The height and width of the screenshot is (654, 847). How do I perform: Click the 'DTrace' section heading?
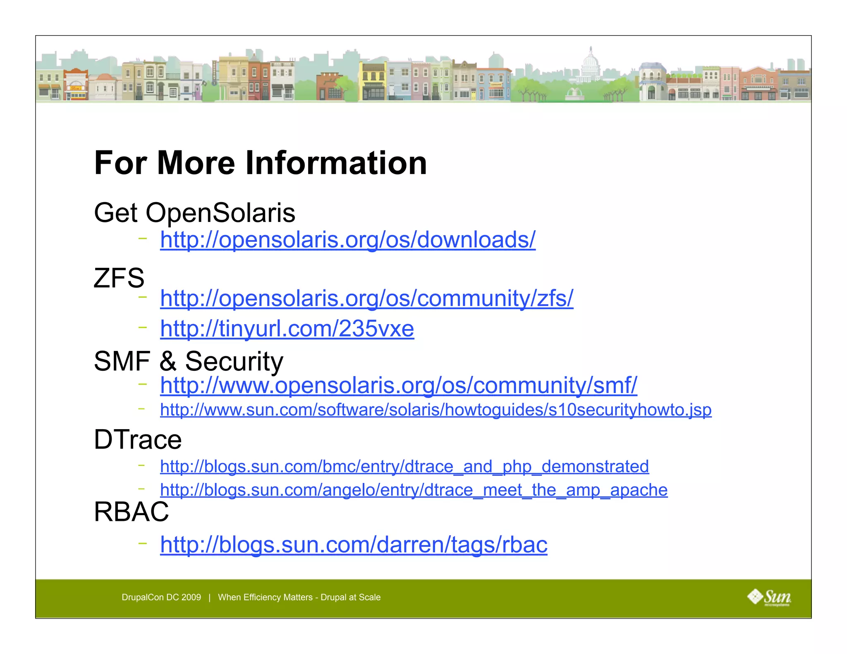coord(138,439)
